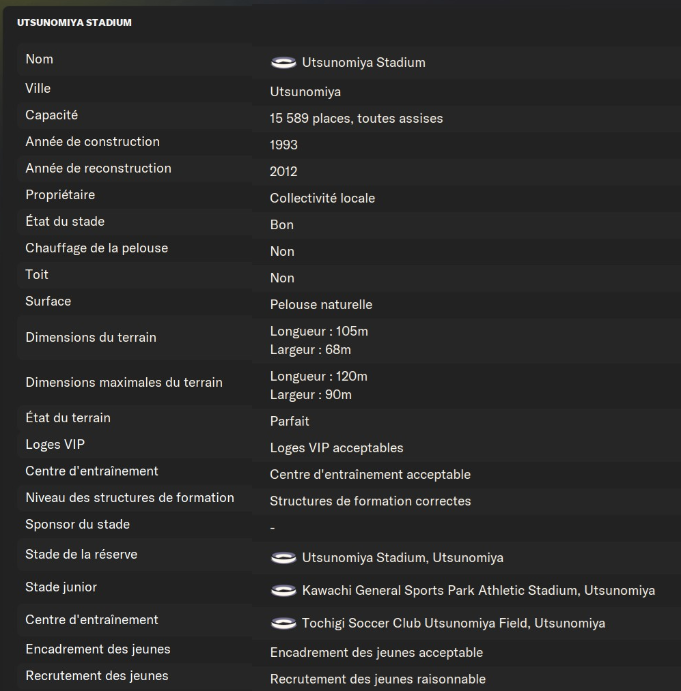Click stadium icon beside Utsunomiya Stadium in Nom row
Screen dimensions: 681x691
283,63
